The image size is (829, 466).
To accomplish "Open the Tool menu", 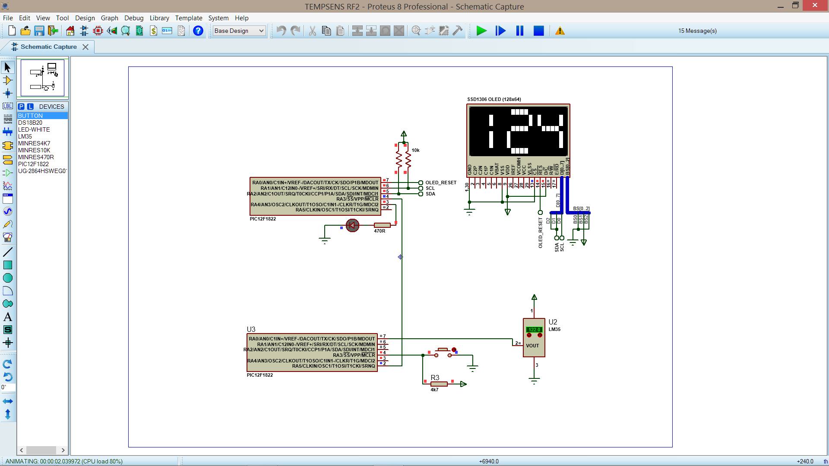I will (62, 18).
